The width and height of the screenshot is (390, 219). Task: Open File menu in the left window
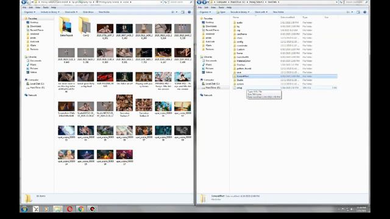coord(24,7)
